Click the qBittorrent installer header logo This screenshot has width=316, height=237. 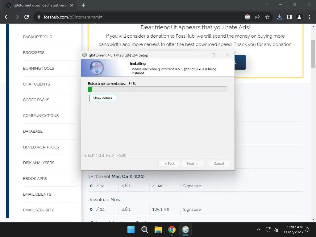97,68
